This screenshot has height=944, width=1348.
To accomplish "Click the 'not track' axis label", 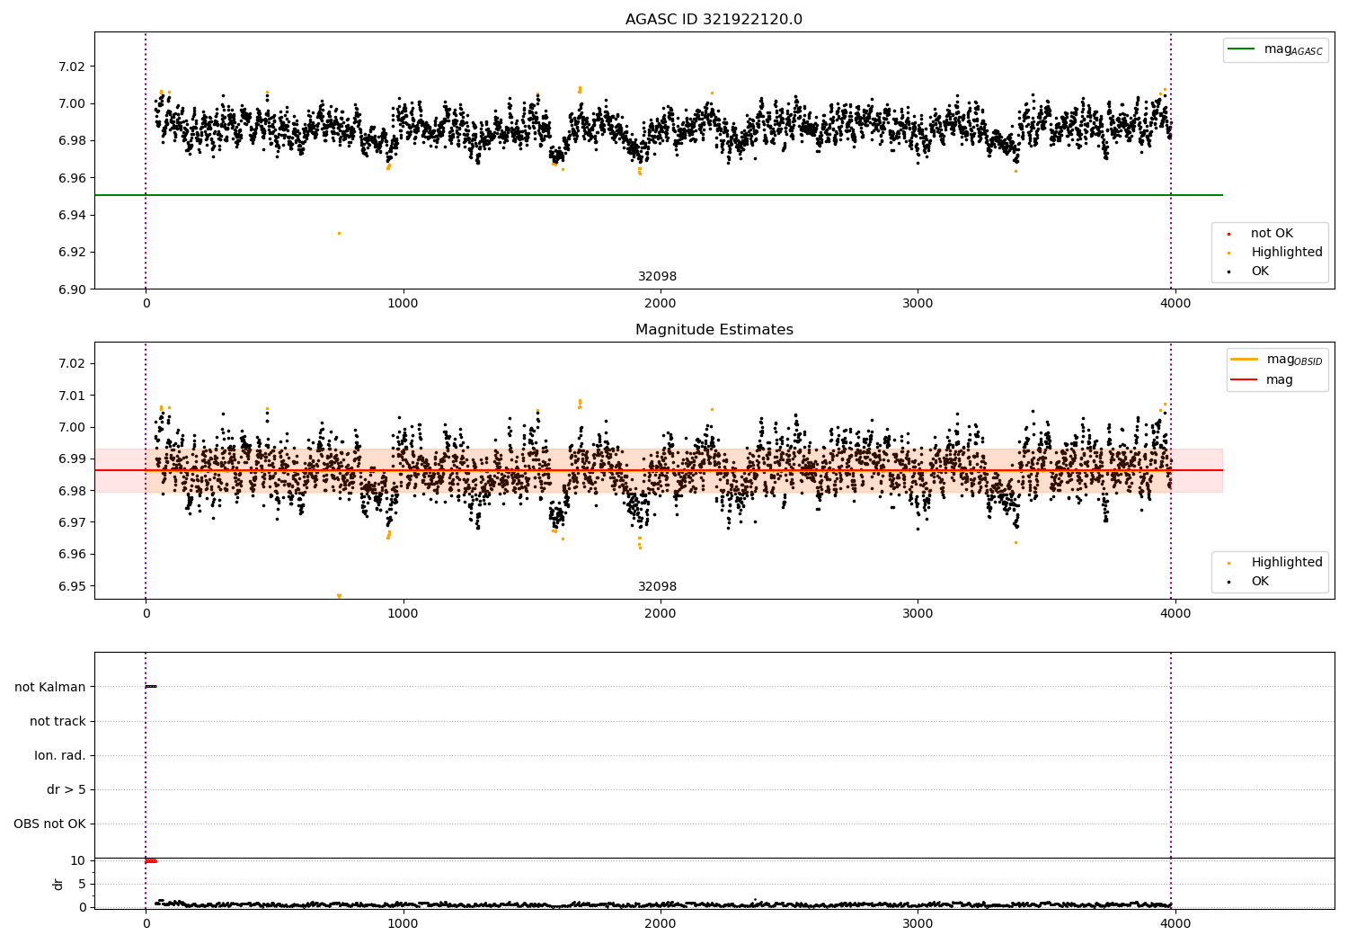I will point(58,721).
